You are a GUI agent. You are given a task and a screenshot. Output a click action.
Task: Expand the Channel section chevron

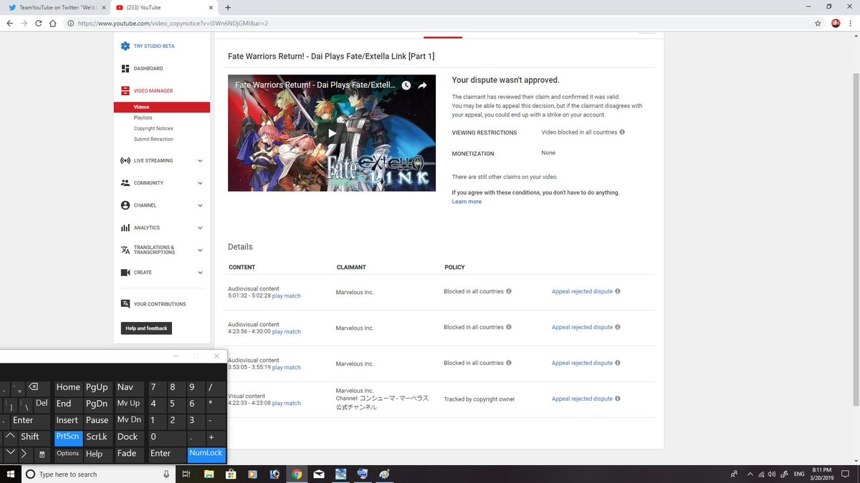click(200, 205)
